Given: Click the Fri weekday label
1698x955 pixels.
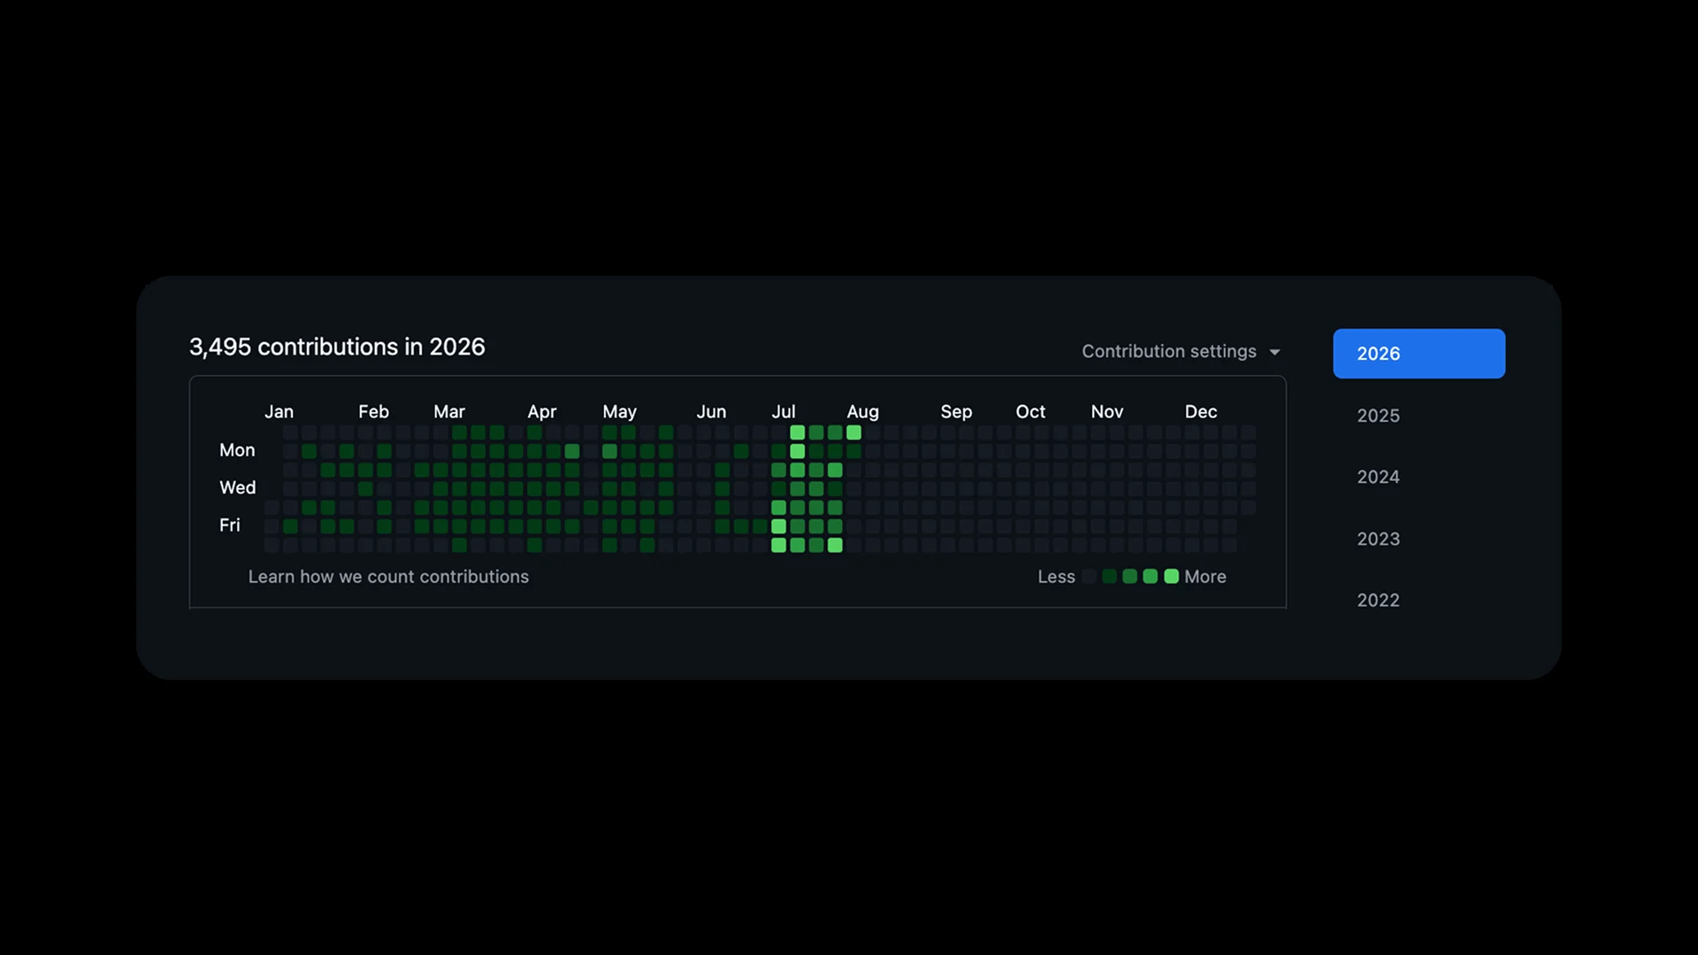Looking at the screenshot, I should pos(229,525).
